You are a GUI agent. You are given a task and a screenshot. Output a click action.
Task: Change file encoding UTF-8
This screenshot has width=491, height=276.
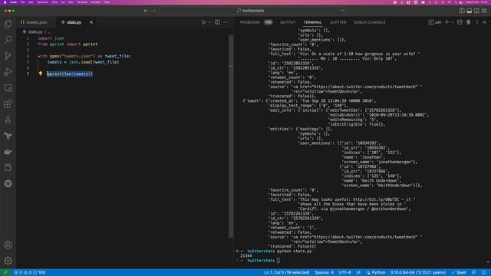tap(344, 272)
